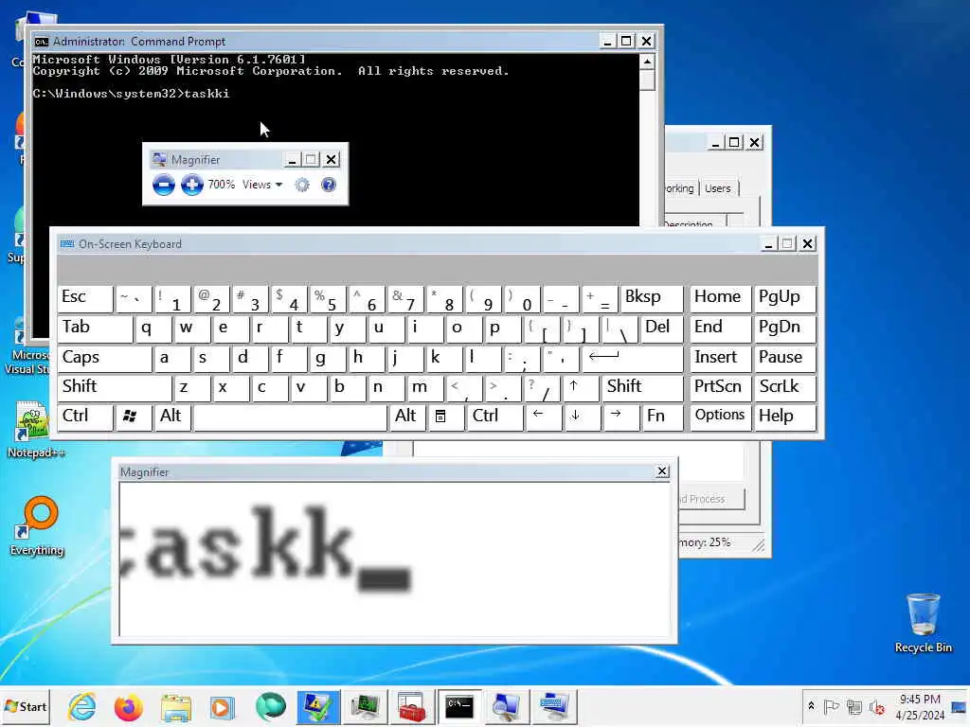Click the Esc key on On-Screen Keyboard
The image size is (970, 727).
[x=85, y=298]
